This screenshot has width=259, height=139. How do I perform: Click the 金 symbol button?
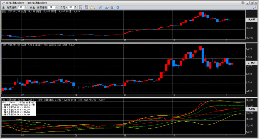(3, 7)
